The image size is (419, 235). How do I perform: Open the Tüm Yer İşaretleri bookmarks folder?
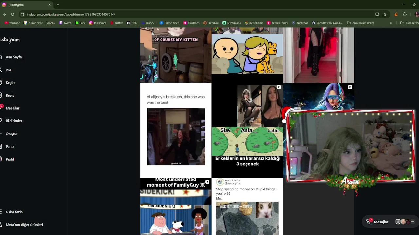point(410,23)
